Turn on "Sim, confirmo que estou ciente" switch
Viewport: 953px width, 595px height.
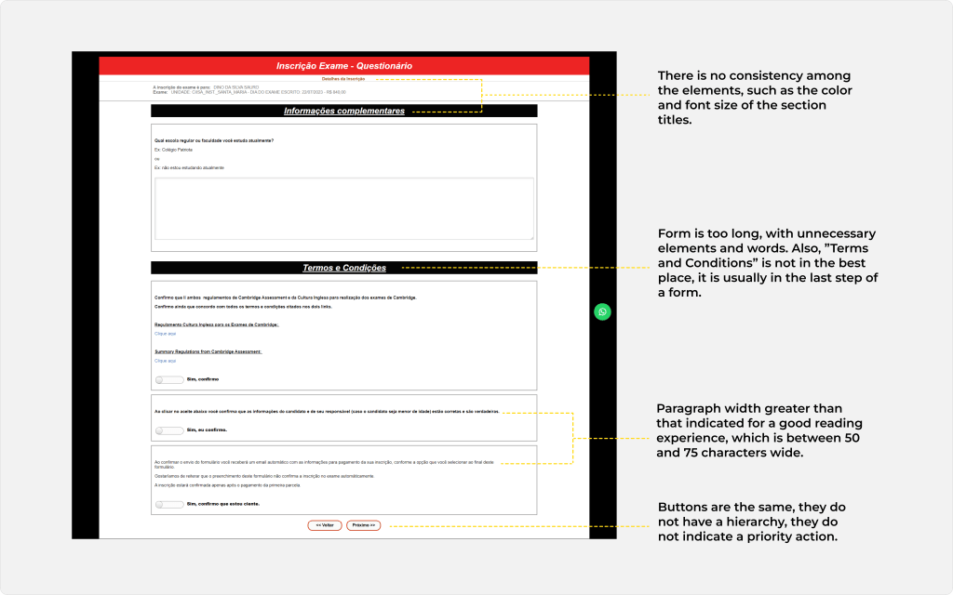[x=169, y=504]
